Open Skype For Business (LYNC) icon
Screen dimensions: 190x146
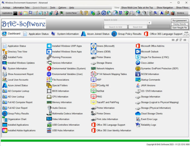click(138, 57)
